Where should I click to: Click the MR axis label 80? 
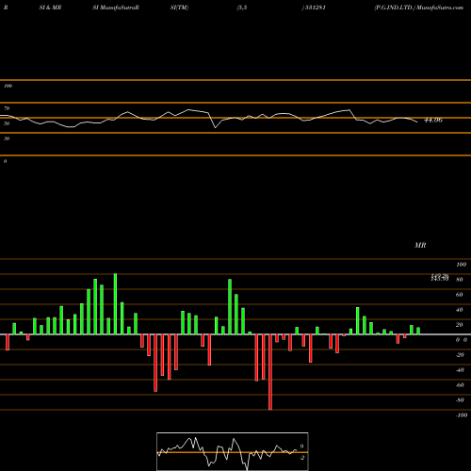coord(460,280)
